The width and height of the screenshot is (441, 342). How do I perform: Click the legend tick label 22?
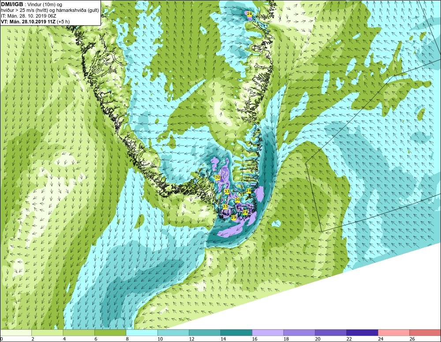coord(349,339)
